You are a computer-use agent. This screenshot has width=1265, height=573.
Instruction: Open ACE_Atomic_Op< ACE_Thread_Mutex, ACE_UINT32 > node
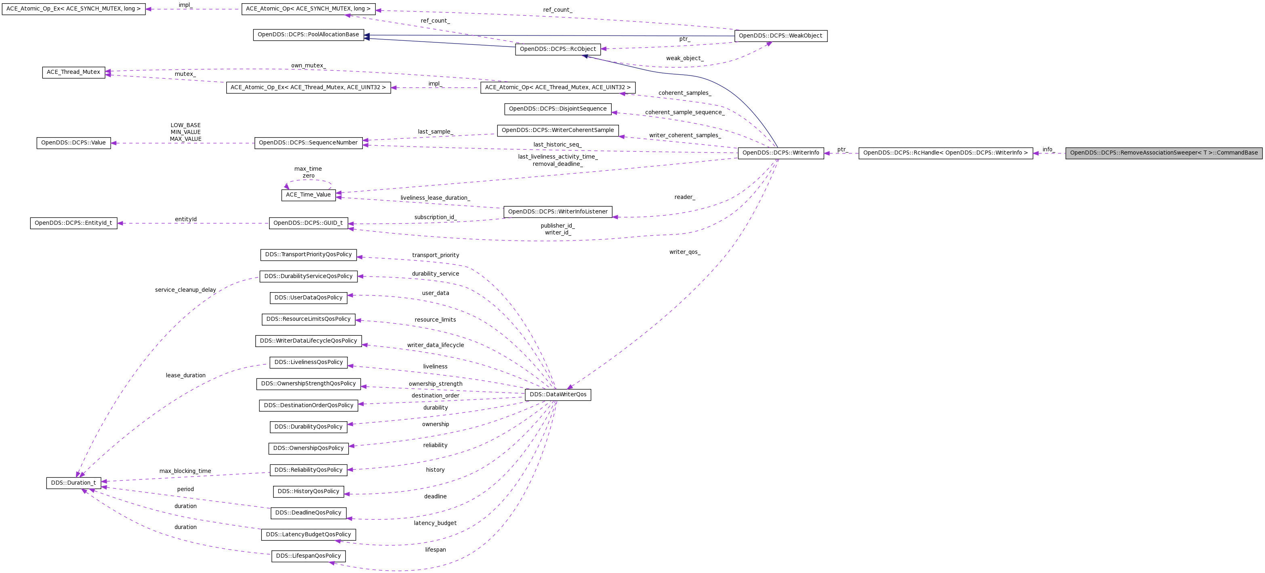point(558,88)
